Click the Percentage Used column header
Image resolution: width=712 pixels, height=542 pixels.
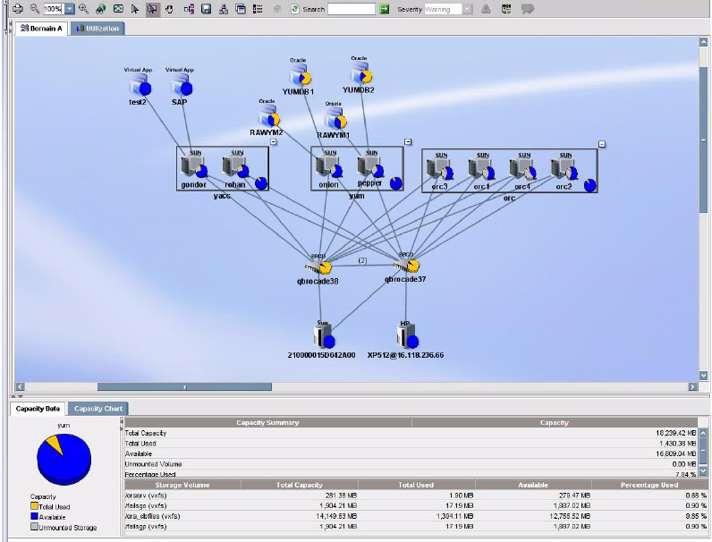tap(649, 485)
